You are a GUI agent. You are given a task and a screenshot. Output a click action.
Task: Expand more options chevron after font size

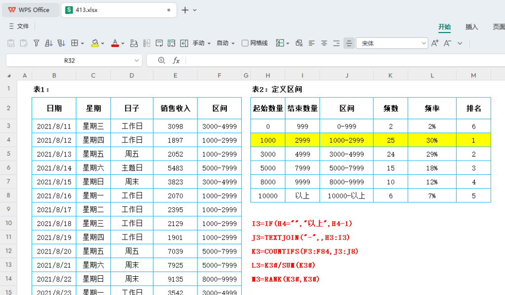(460, 43)
